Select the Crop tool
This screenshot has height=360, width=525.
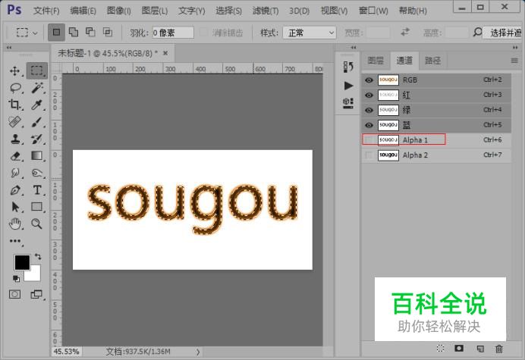pyautogui.click(x=14, y=105)
